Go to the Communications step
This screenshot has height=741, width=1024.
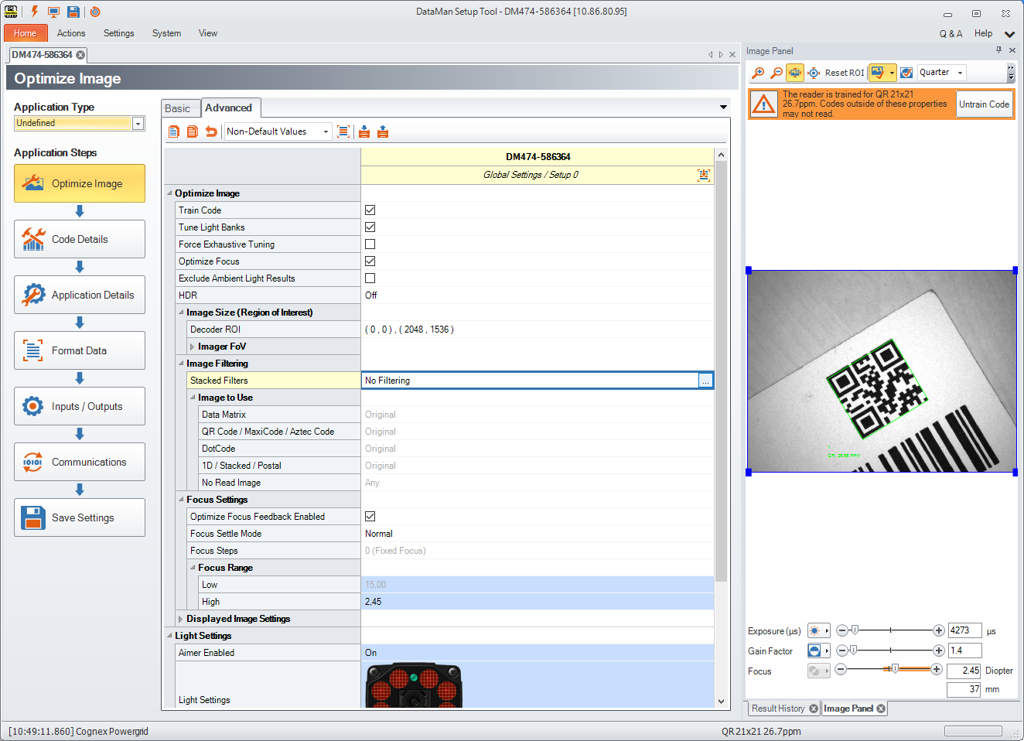click(x=80, y=462)
